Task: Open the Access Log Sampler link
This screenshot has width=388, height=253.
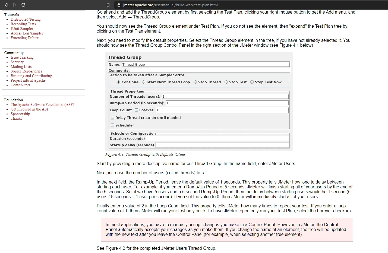Action: (27, 33)
